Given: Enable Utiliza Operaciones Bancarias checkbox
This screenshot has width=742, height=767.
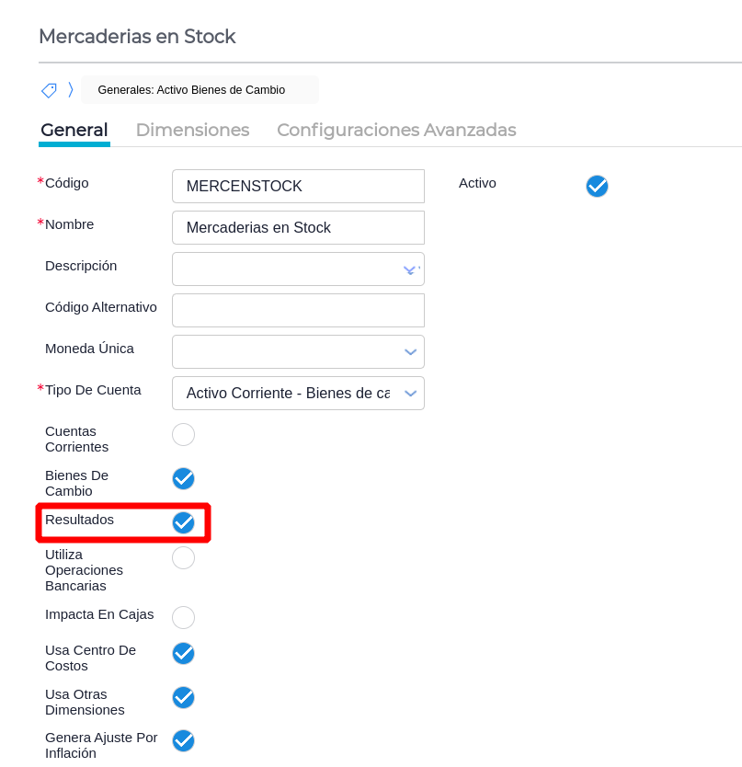Looking at the screenshot, I should tap(184, 557).
